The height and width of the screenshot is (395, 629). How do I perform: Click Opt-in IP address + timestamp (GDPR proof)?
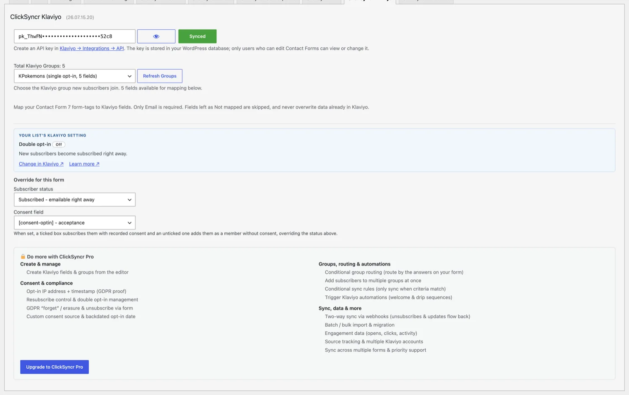pos(76,292)
